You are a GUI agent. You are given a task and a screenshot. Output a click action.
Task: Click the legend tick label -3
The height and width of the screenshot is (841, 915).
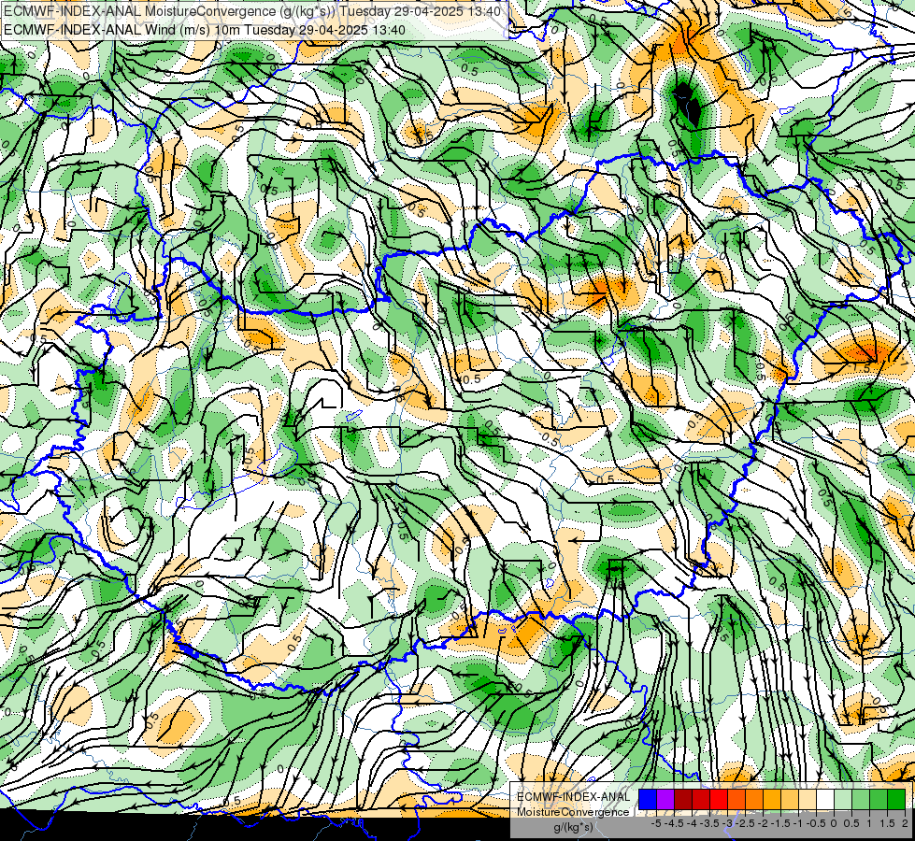[x=728, y=823]
